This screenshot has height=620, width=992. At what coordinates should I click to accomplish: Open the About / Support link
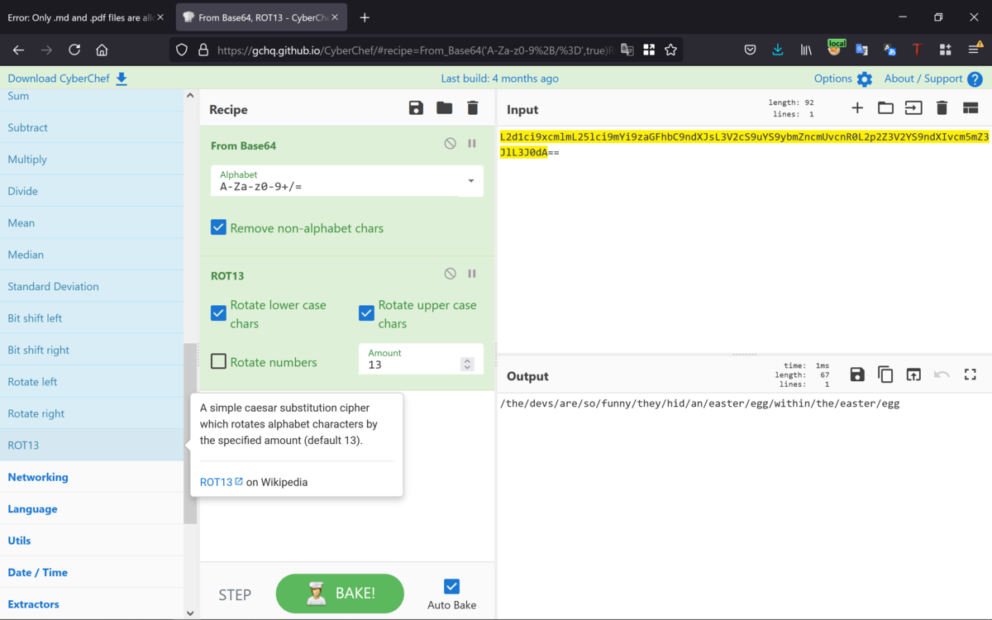[x=923, y=79]
